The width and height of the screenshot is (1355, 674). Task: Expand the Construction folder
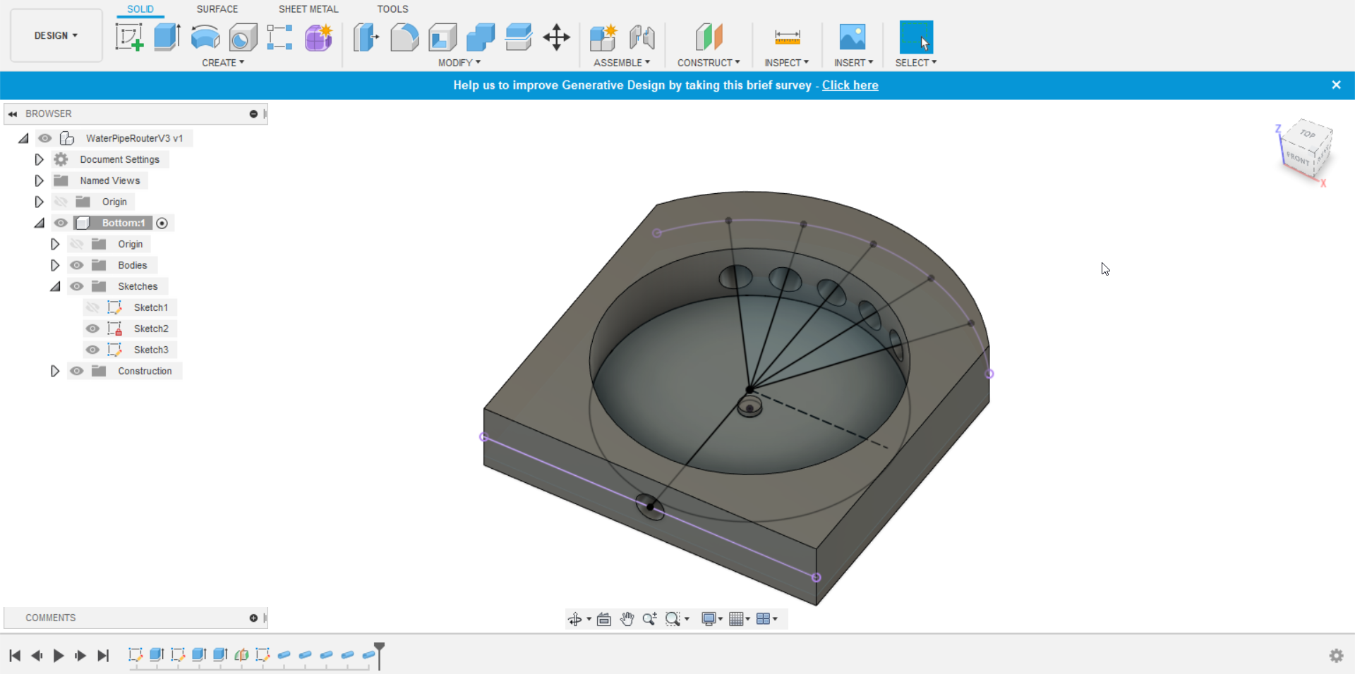click(x=54, y=371)
